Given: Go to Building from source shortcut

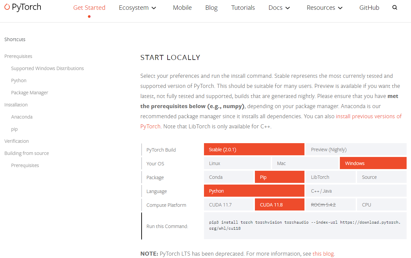Looking at the screenshot, I should (27, 153).
